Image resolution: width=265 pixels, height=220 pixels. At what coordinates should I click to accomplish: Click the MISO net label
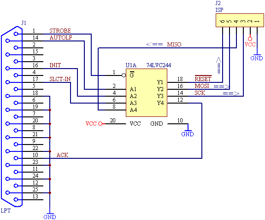point(174,45)
